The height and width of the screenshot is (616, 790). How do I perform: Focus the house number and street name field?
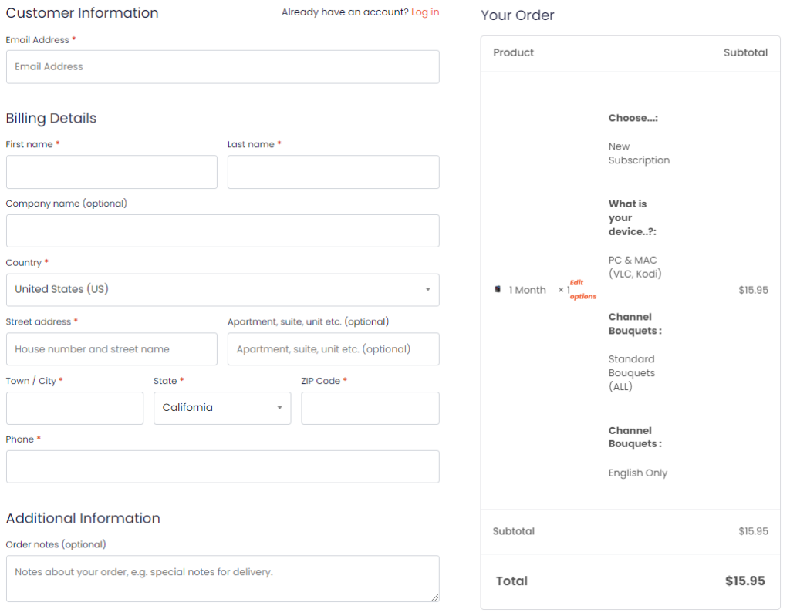(111, 349)
